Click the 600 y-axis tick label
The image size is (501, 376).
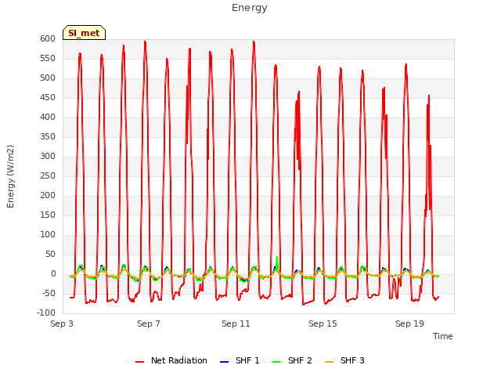48,39
